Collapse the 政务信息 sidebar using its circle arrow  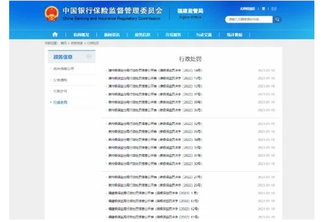[x=89, y=57]
